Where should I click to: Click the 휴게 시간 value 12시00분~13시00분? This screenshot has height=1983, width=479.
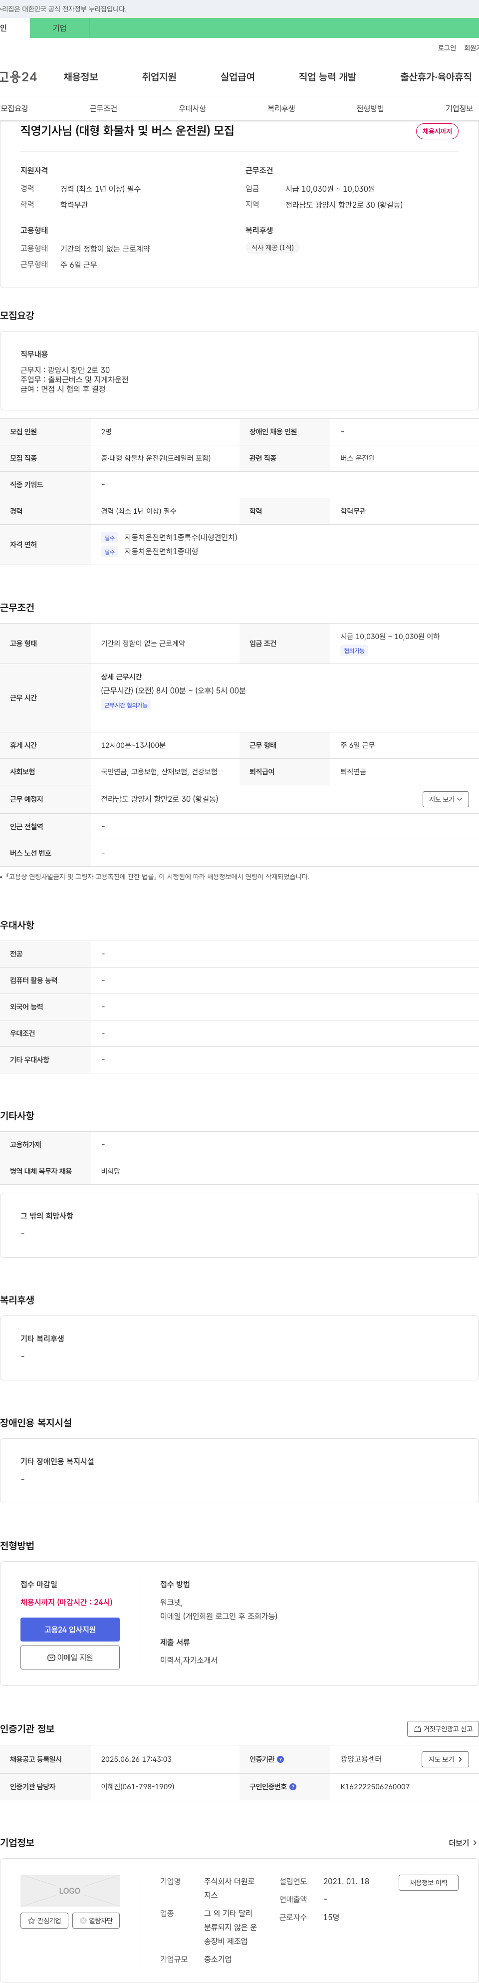133,745
